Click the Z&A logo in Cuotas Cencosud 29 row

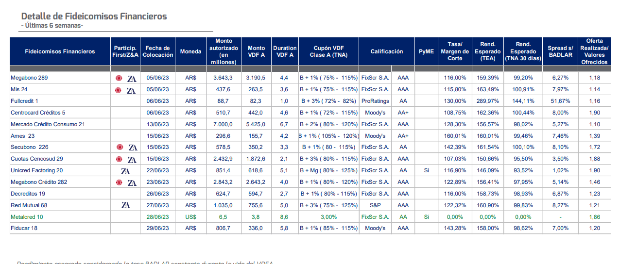(x=132, y=159)
